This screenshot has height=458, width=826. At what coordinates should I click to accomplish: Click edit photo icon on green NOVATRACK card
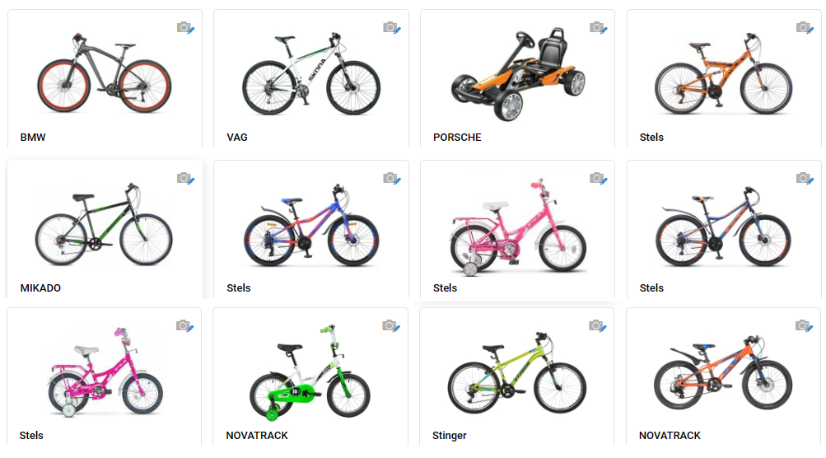pos(391,325)
